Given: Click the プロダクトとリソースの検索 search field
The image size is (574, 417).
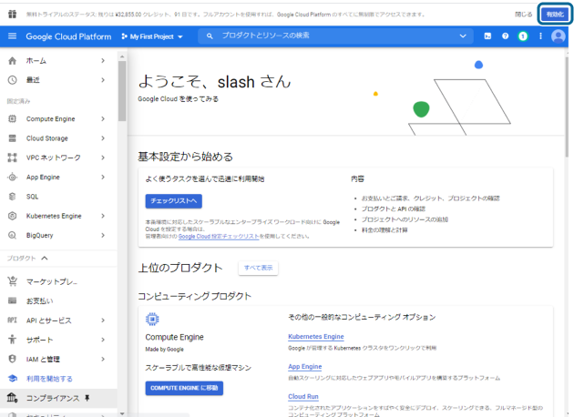Looking at the screenshot, I should pos(328,36).
